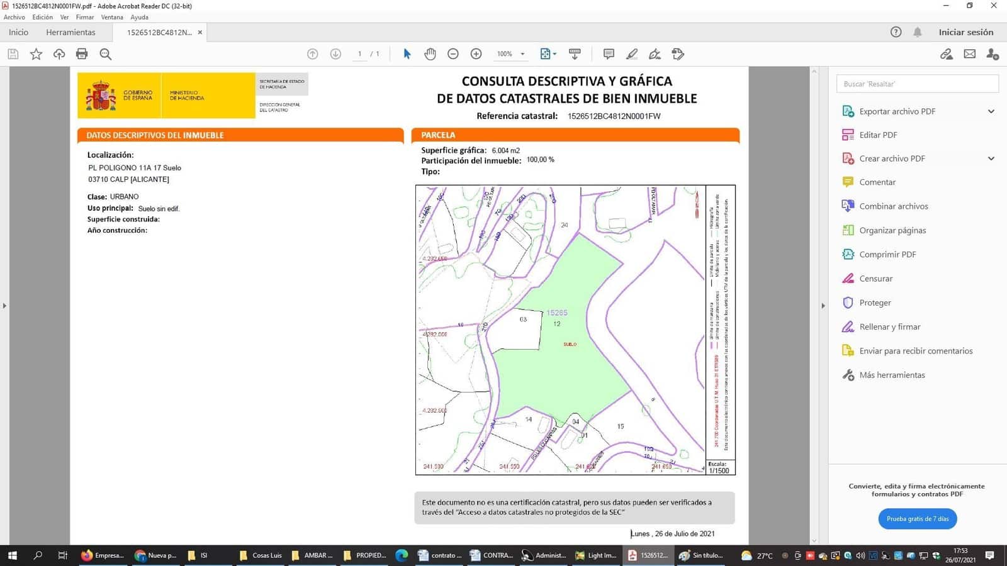Screen dimensions: 1007x566
Task: Expand the 100% zoom level dropdown
Action: coord(522,54)
